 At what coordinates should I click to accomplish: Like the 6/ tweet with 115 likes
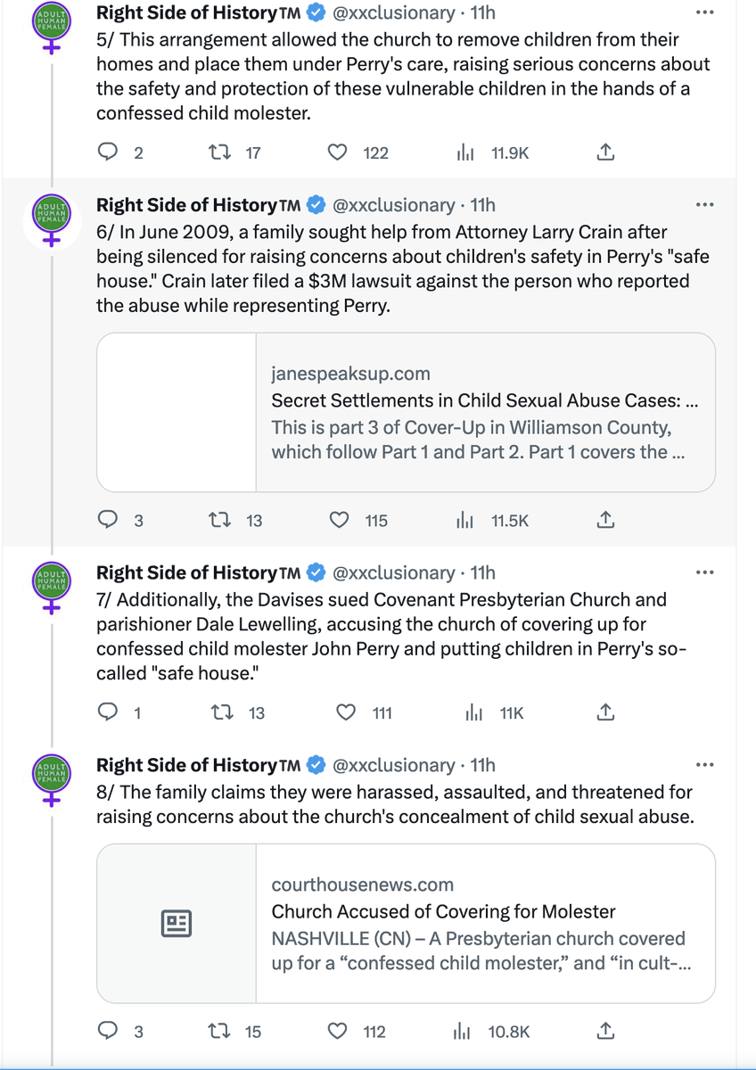[339, 520]
